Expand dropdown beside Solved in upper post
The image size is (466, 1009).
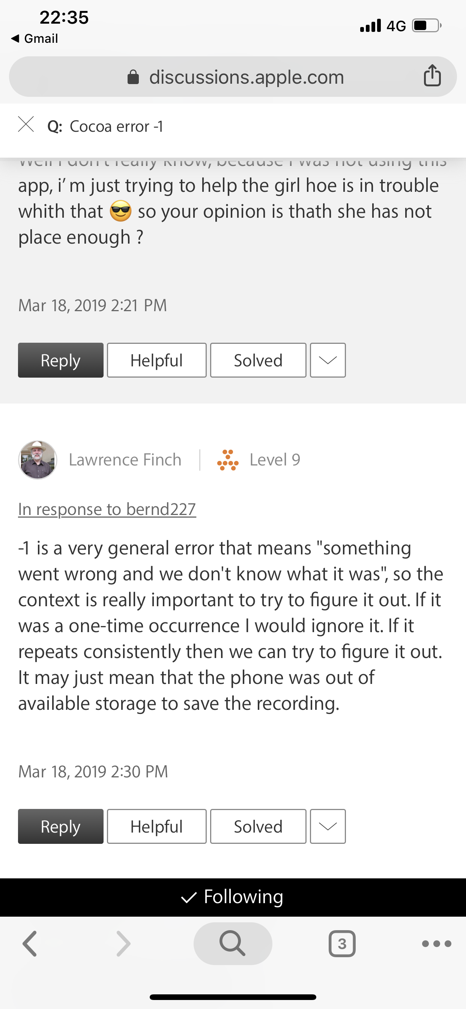pyautogui.click(x=328, y=360)
